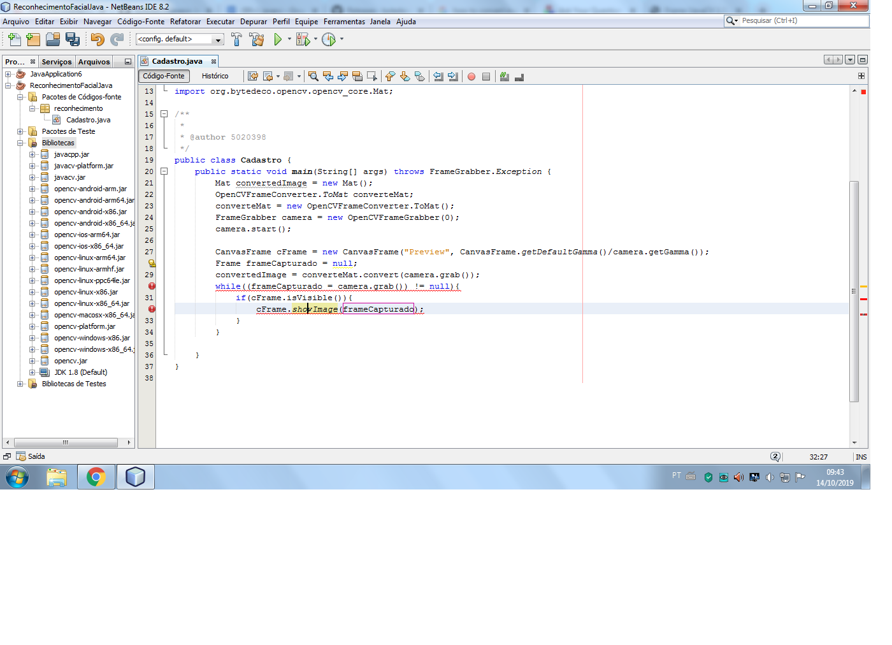This screenshot has width=892, height=645.
Task: Select Cadastro.java in project tree
Action: pyautogui.click(x=88, y=120)
